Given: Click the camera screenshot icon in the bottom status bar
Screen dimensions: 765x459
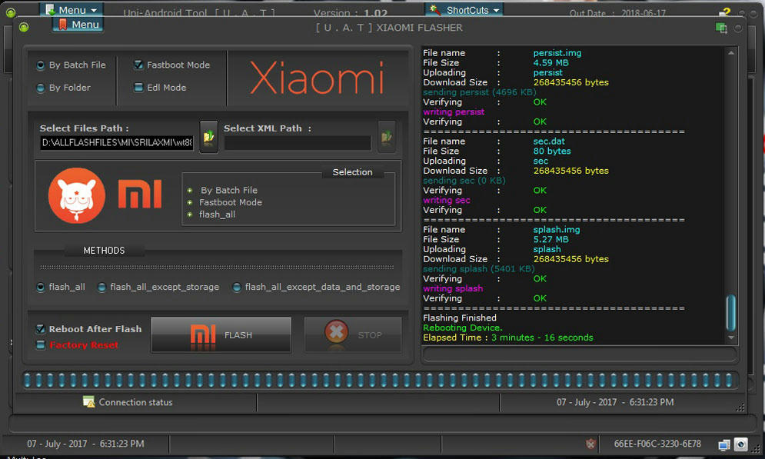Looking at the screenshot, I should (740, 444).
